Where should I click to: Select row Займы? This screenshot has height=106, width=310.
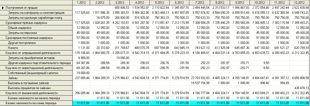[x=36, y=78]
